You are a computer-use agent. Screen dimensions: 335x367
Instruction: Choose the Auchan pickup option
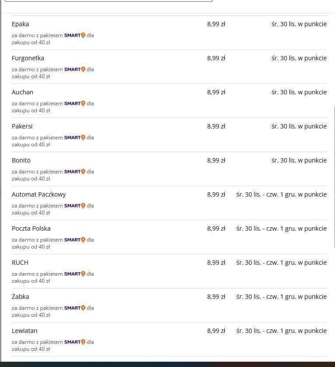tap(169, 100)
